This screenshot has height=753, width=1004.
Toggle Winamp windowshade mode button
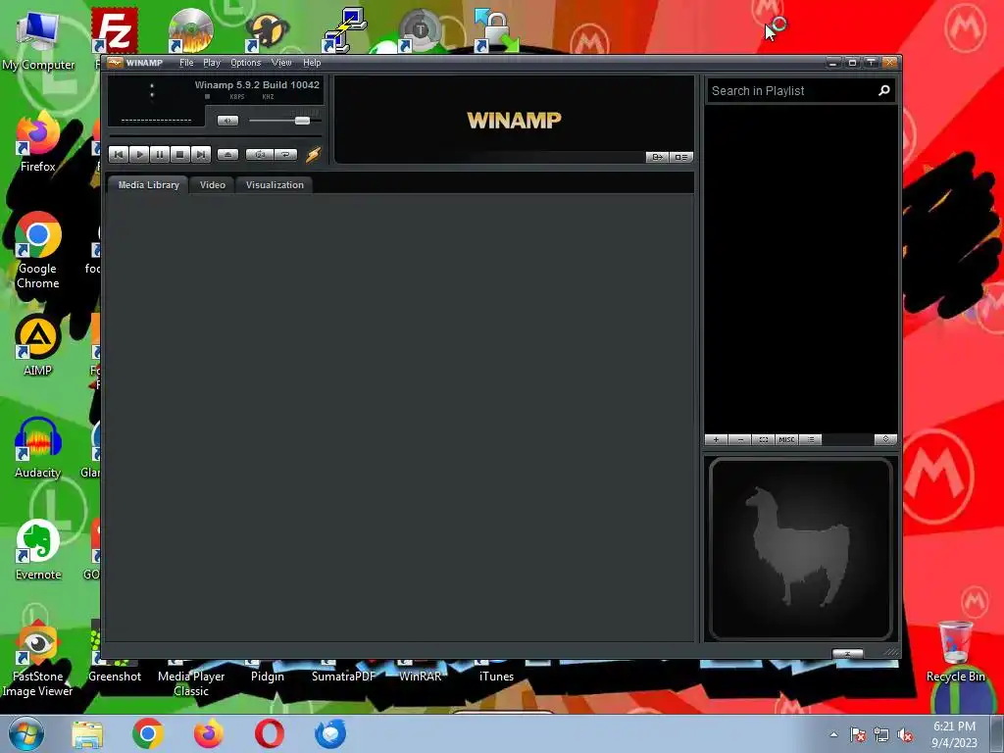click(871, 62)
